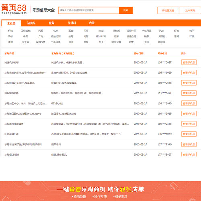Open the 添加剂 category
The width and height of the screenshot is (201, 201).
pyautogui.click(x=116, y=31)
